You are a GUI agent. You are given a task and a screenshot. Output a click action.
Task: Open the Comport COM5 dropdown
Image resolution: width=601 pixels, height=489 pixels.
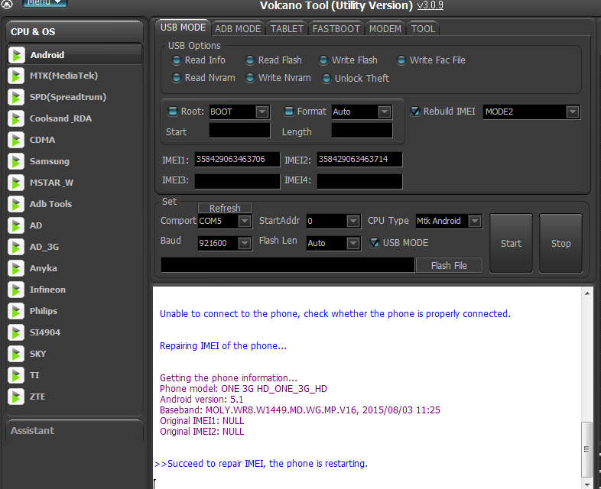245,221
